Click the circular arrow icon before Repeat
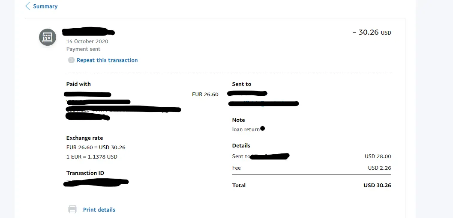453x218 pixels. [71, 60]
